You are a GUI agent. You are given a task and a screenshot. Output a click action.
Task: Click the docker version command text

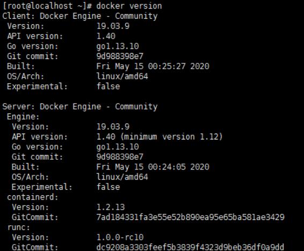pyautogui.click(x=129, y=6)
